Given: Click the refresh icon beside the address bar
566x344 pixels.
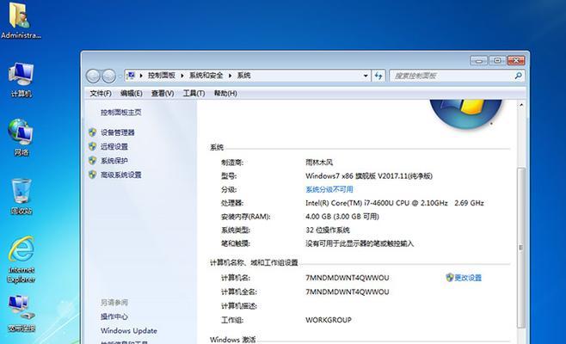Looking at the screenshot, I should (378, 76).
